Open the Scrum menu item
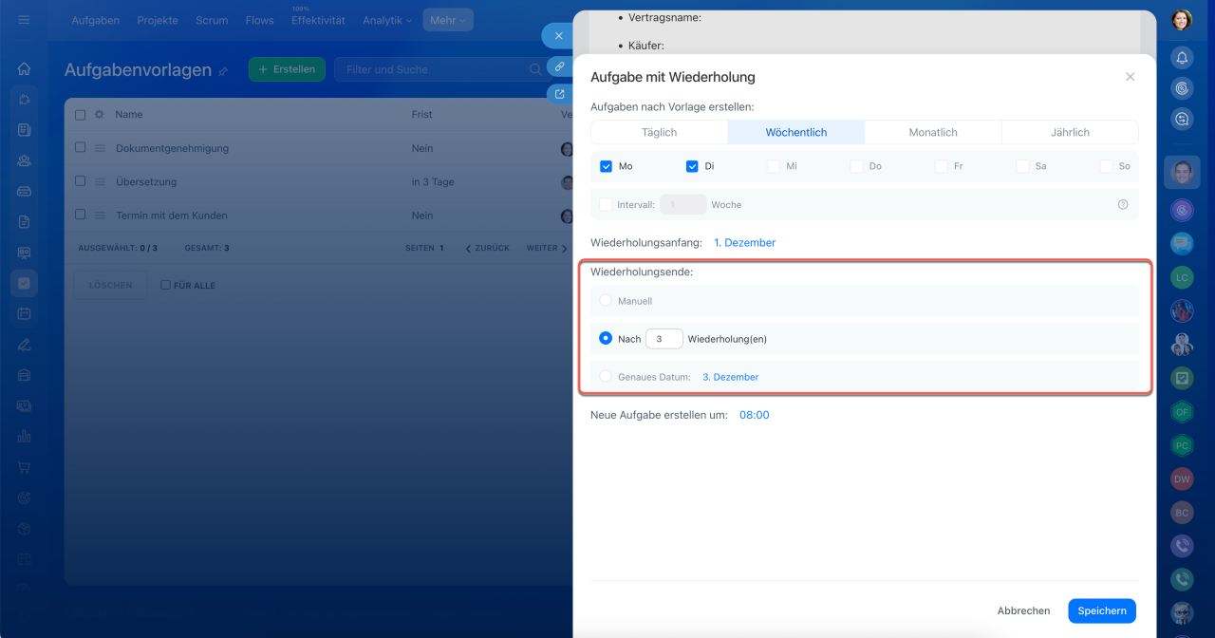The image size is (1215, 638). point(212,20)
